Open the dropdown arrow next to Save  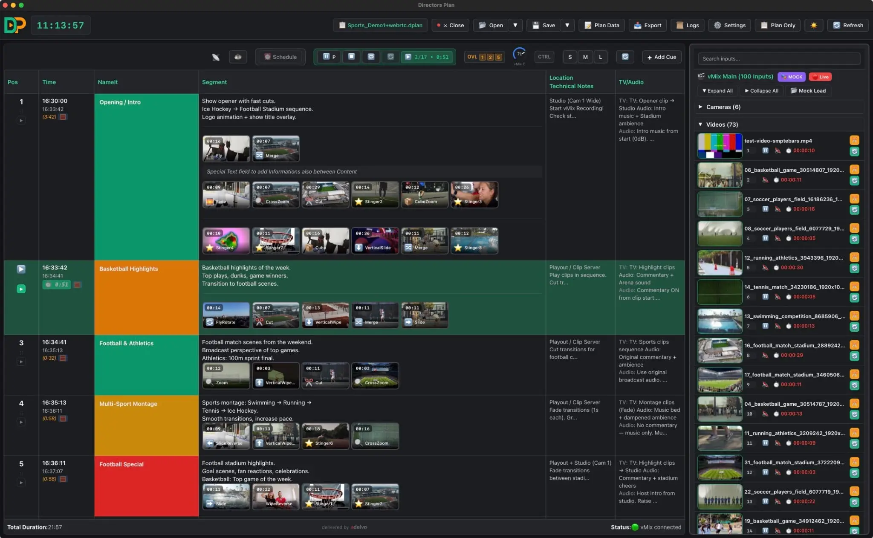click(x=567, y=25)
